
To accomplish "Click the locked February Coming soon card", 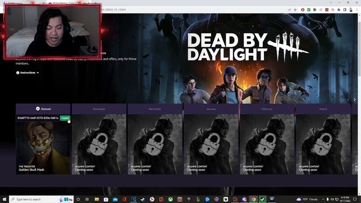I will tap(267, 144).
